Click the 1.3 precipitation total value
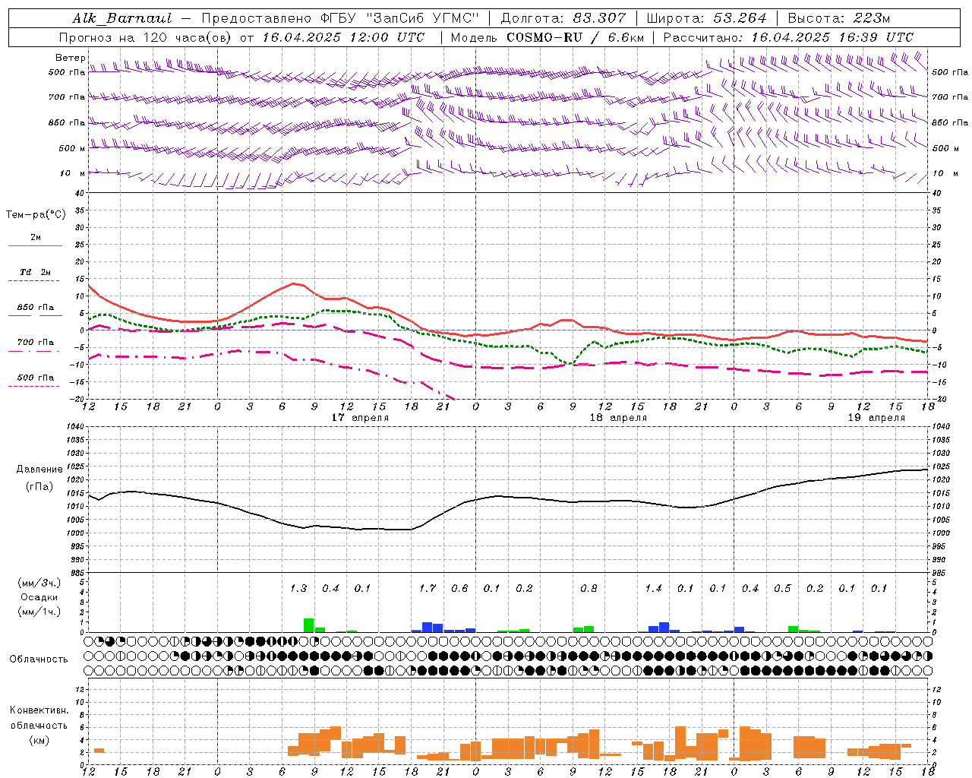 pos(298,589)
